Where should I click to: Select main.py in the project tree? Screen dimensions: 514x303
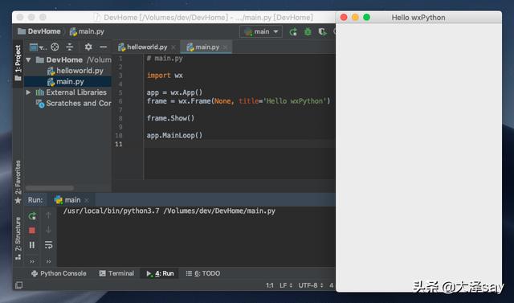(67, 82)
